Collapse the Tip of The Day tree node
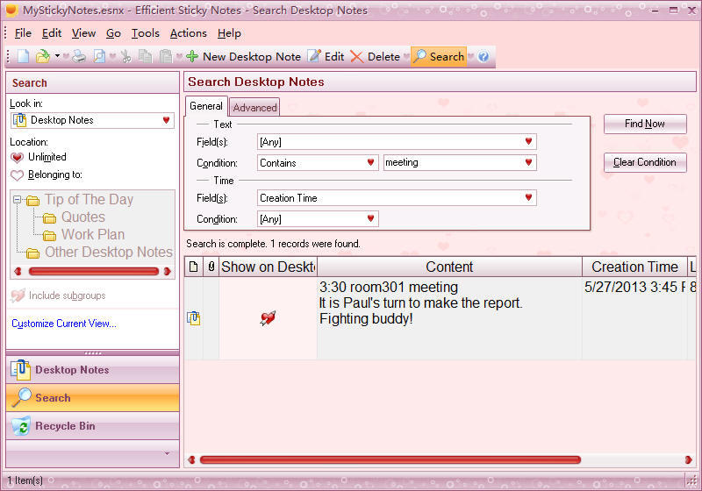 coord(17,199)
